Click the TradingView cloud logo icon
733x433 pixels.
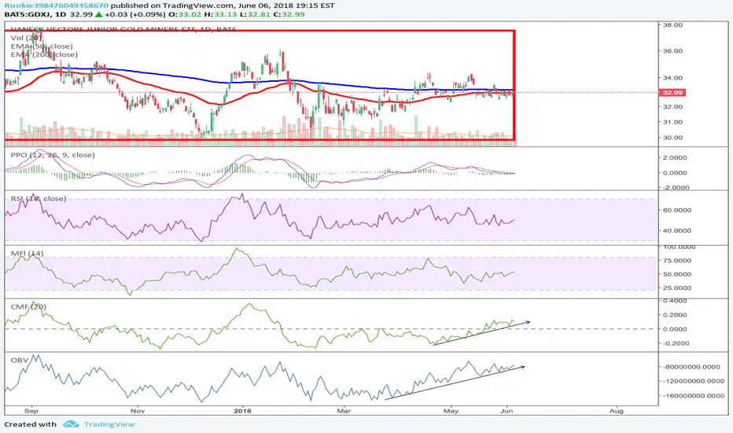[71, 424]
